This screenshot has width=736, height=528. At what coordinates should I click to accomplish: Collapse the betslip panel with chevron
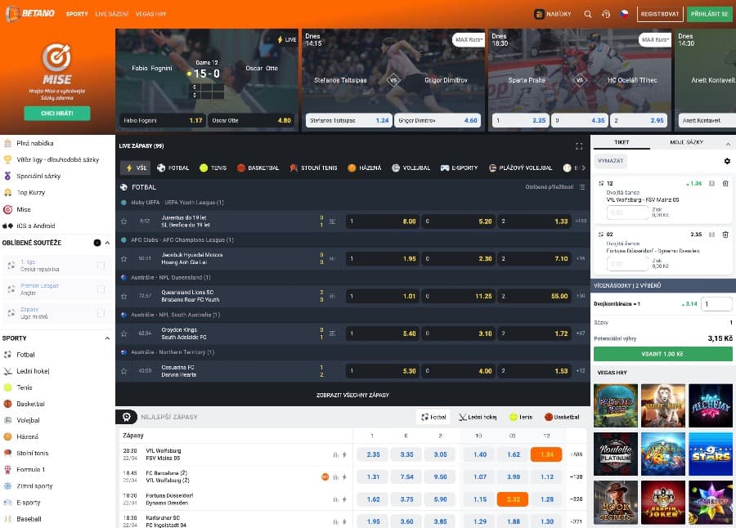(x=728, y=142)
